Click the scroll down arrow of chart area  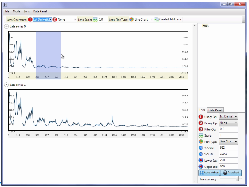click(195, 181)
